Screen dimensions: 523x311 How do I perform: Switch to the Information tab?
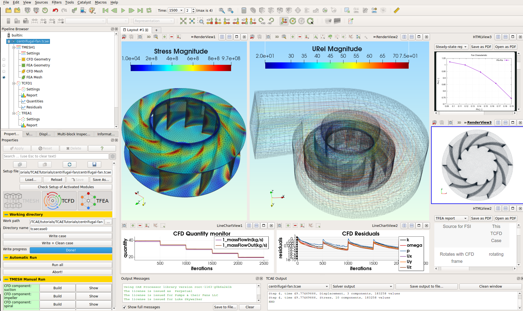[x=106, y=134]
